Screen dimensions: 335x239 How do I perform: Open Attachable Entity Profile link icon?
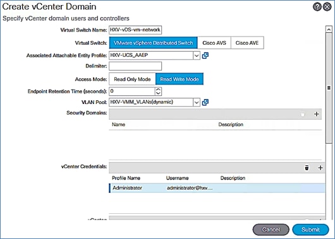tap(205, 55)
